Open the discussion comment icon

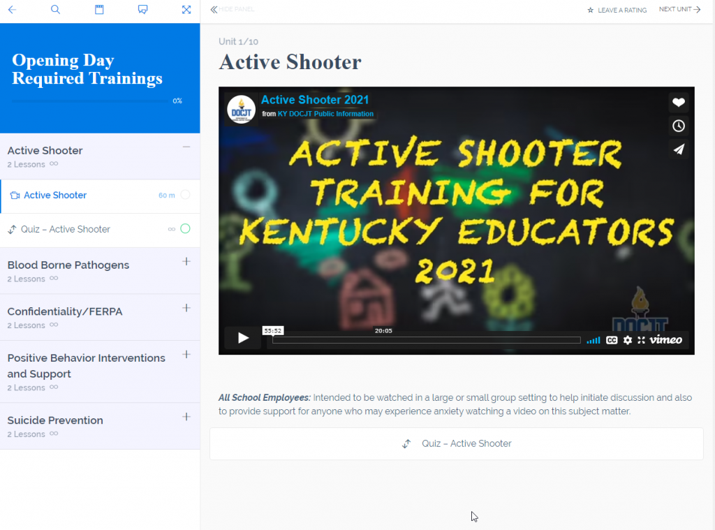coord(142,10)
